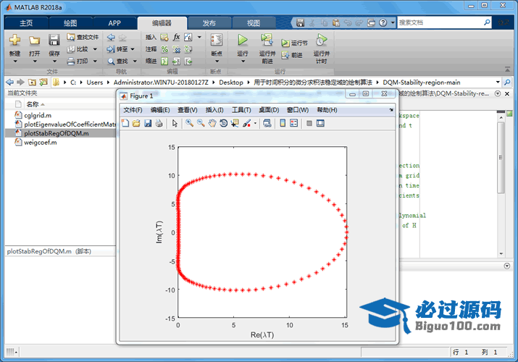Click the navigate back arrow in ribbon
This screenshot has height=362, width=518.
click(111, 38)
